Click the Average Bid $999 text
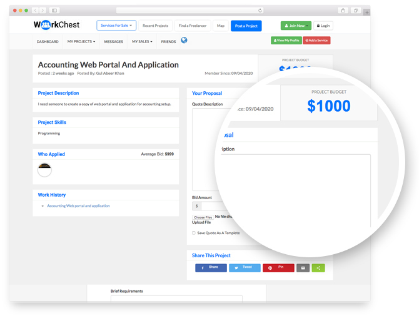Viewport: 419px width, 316px height. click(158, 154)
